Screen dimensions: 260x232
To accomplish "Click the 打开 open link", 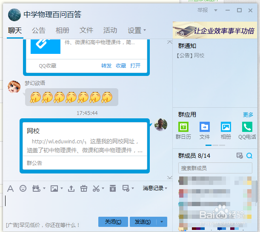I will point(135,66).
